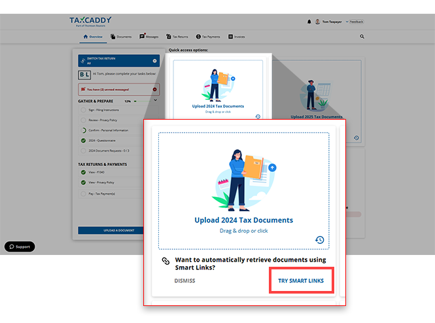Toggle the Pay - Tax Payment(s) status circle

tap(83, 194)
